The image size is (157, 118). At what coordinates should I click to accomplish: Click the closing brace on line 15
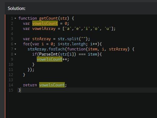(19, 90)
